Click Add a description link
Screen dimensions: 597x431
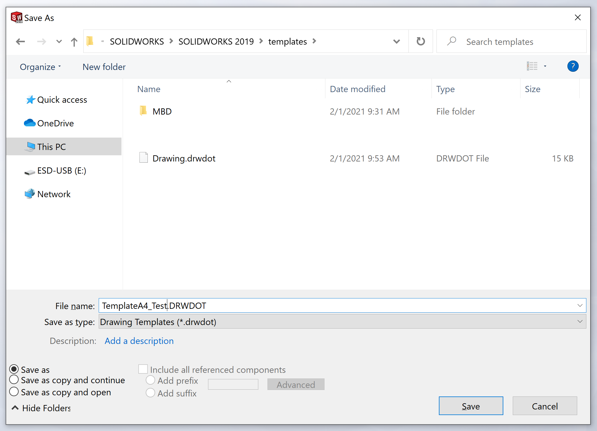click(139, 341)
